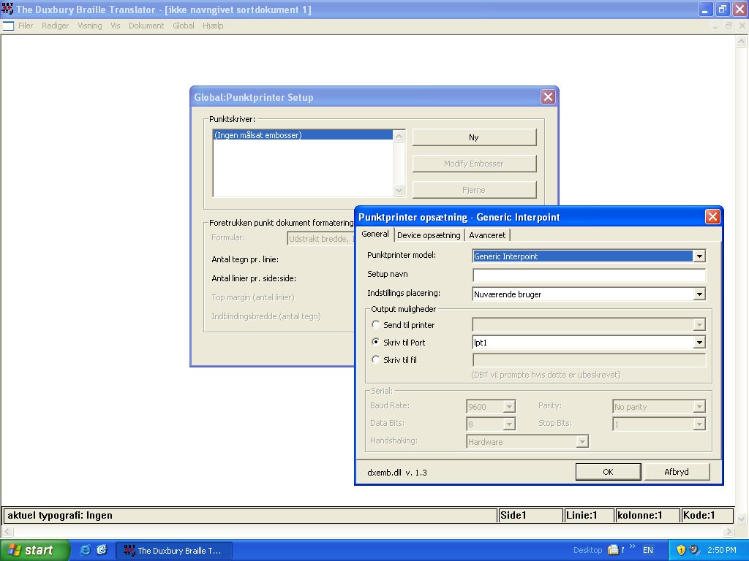Viewport: 749px width, 561px height.
Task: Open the Visning menu
Action: click(x=90, y=26)
